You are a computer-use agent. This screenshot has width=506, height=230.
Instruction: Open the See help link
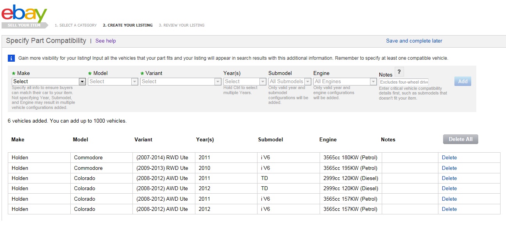pos(105,41)
